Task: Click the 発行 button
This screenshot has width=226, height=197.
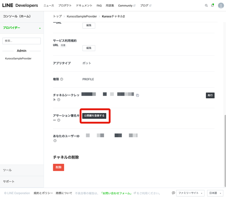Action: [210, 95]
